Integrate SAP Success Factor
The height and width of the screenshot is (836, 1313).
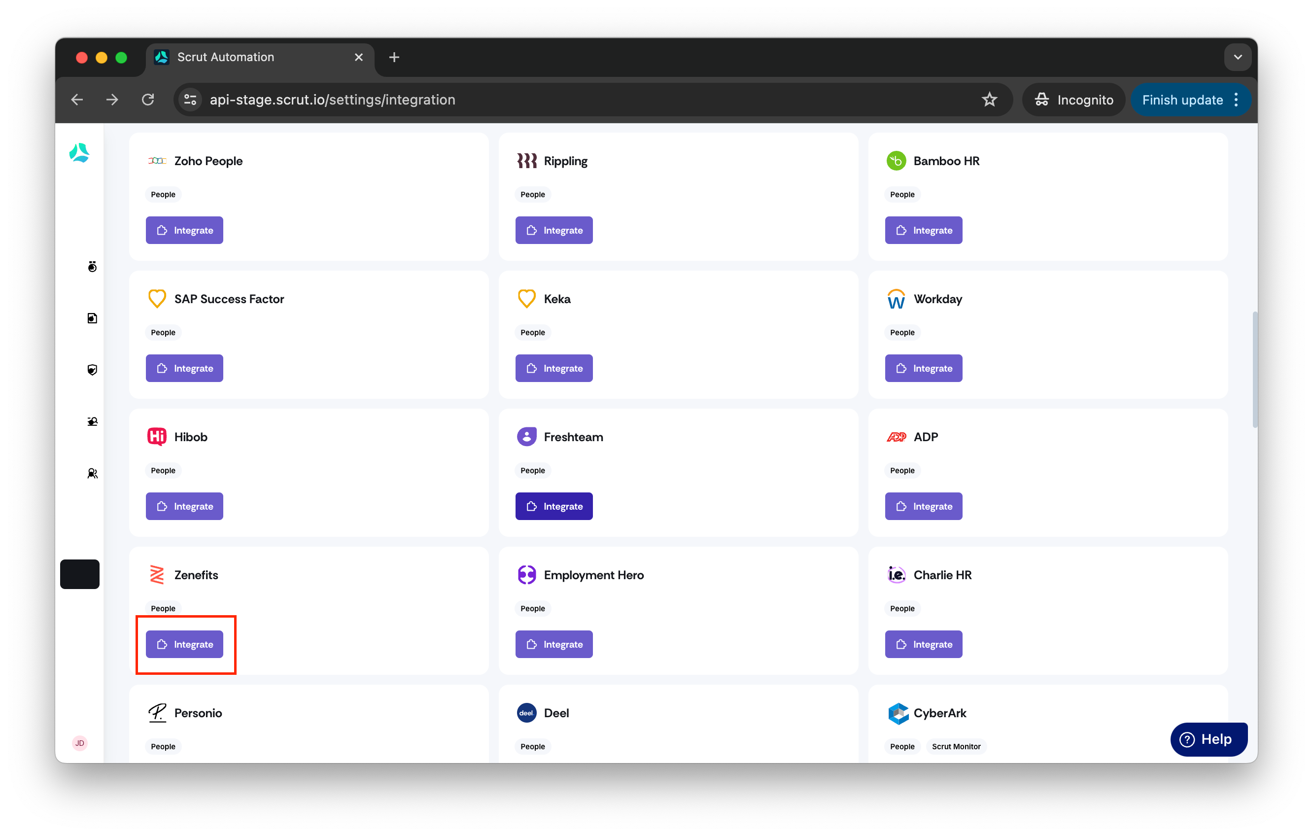coord(184,368)
